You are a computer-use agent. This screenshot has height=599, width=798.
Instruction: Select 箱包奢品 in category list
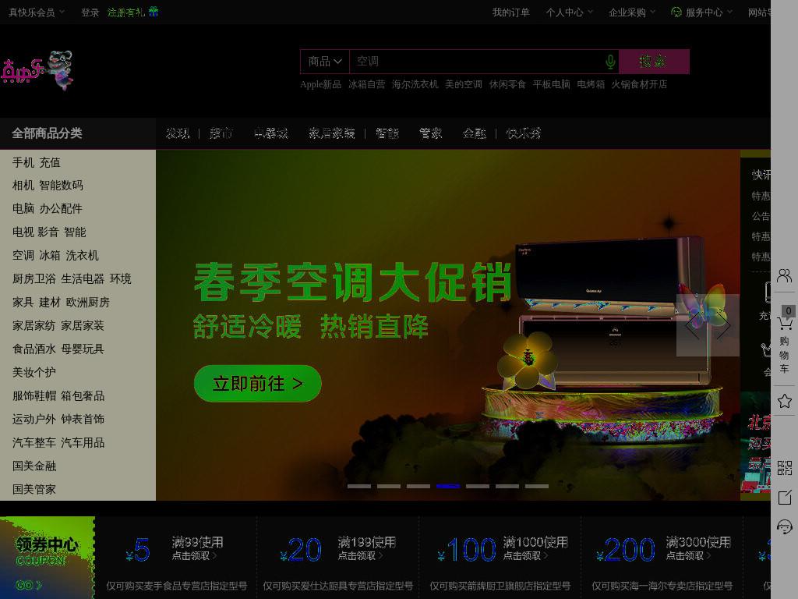[x=83, y=395]
